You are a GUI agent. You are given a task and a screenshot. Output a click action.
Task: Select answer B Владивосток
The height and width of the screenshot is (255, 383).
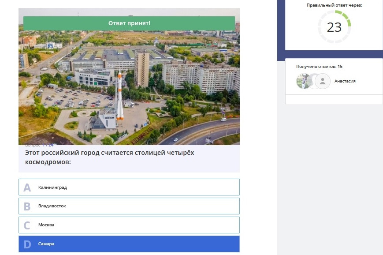tap(129, 206)
